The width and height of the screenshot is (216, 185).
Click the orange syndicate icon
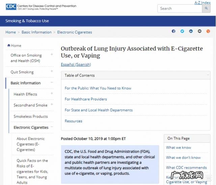[208, 31]
